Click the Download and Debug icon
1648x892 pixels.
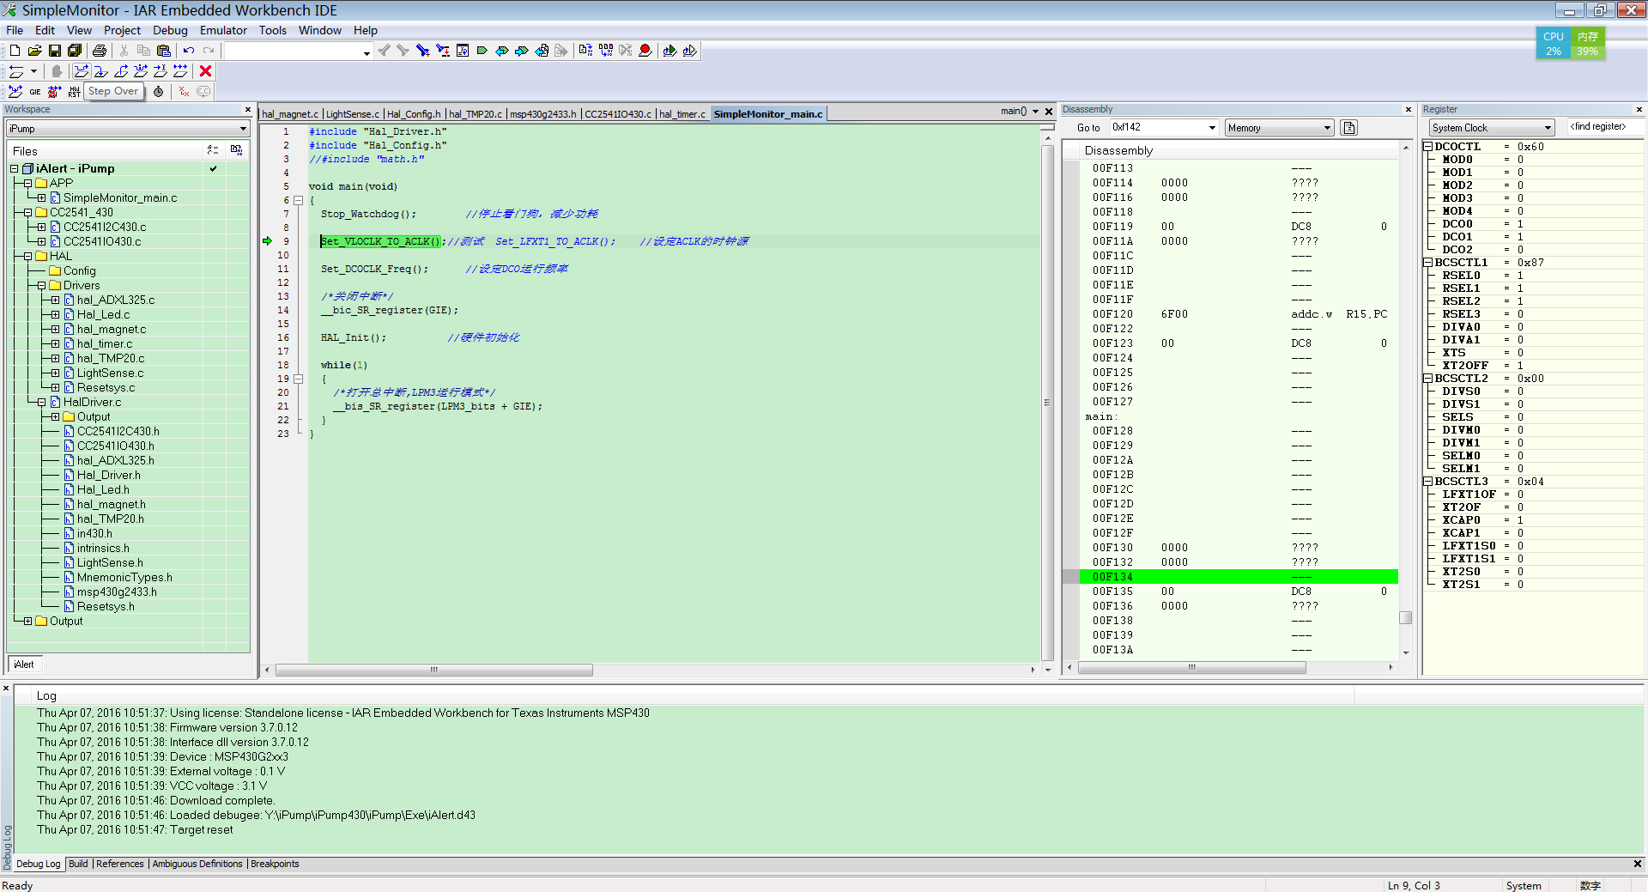click(669, 51)
